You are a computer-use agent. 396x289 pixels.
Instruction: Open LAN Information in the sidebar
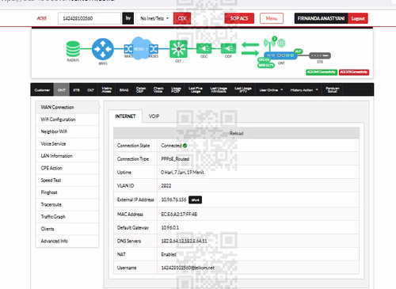(67, 156)
